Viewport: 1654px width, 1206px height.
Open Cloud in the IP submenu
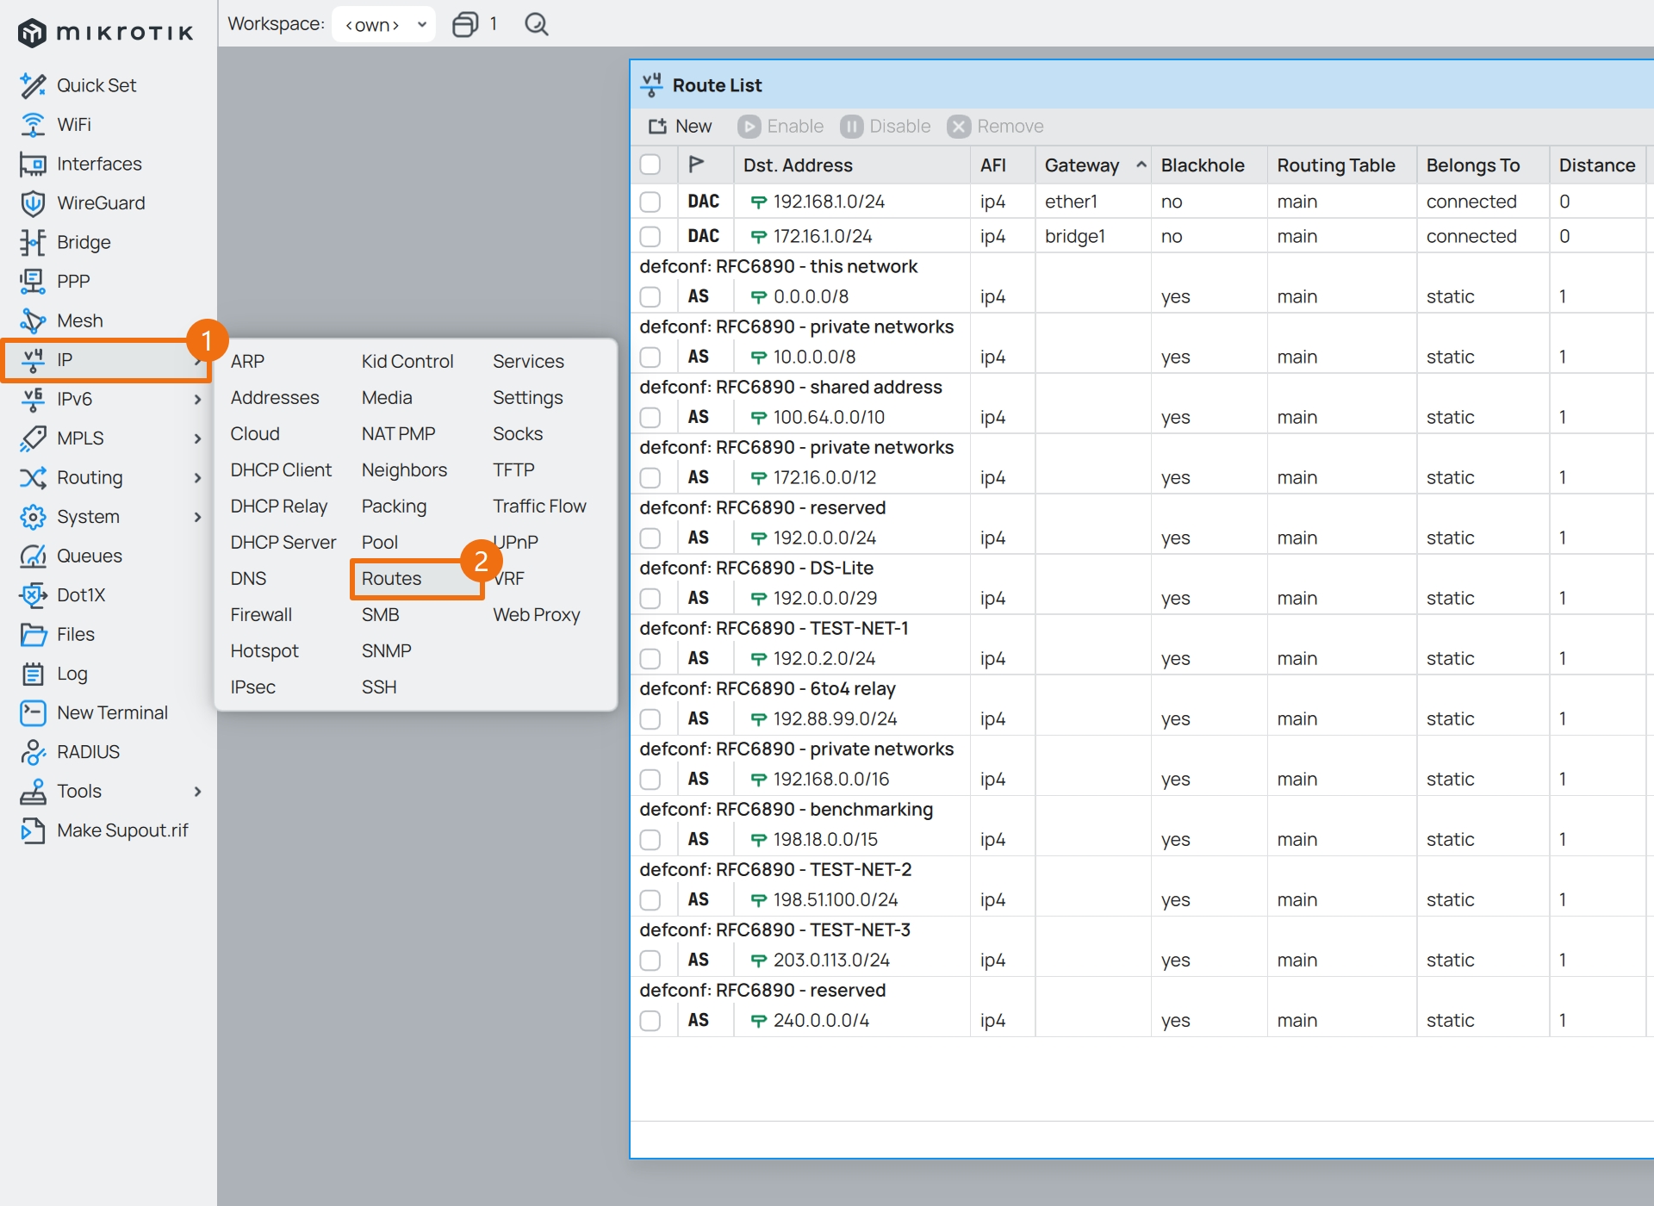click(254, 434)
